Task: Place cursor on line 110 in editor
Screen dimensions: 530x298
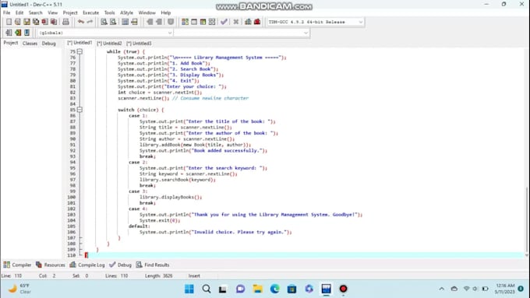Action: coord(304,255)
